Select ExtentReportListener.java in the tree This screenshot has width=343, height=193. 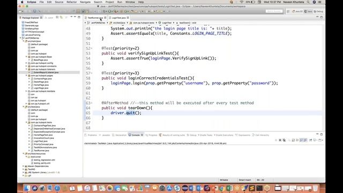(46, 72)
